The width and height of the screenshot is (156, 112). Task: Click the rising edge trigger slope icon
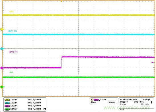pos(100,99)
